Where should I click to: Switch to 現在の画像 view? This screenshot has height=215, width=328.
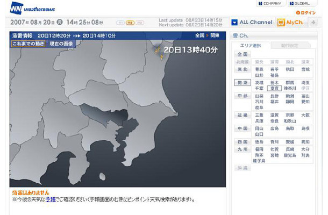[61, 44]
